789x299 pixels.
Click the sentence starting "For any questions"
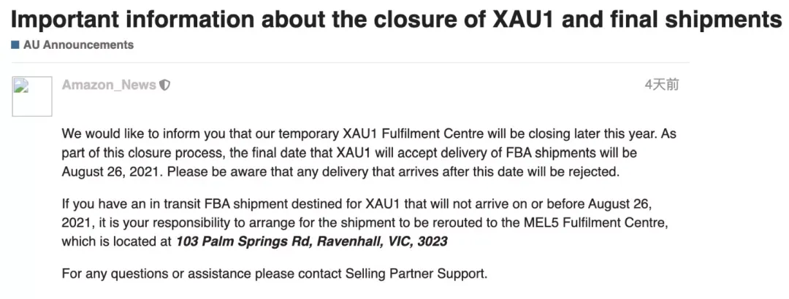click(275, 274)
